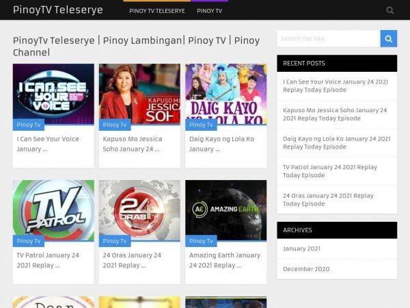The height and width of the screenshot is (308, 410).
Task: Open 'TV Patrol January 24 2021 Replay ...' card title
Action: [x=48, y=260]
